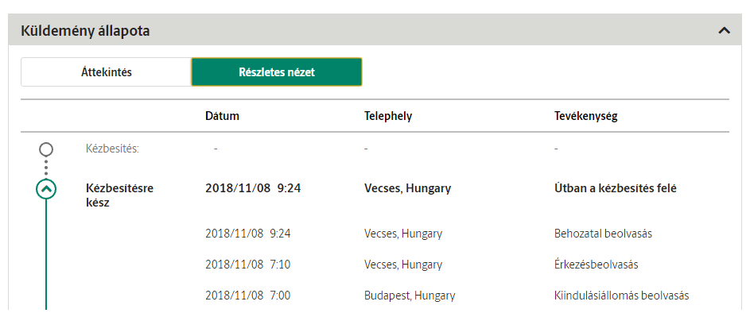
Task: Click the Dátum column header
Action: [223, 116]
